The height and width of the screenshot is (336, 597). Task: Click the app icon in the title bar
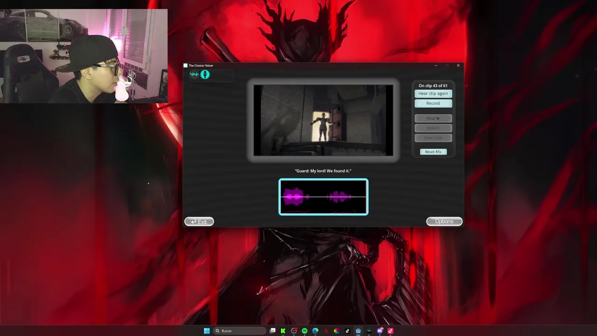pos(186,65)
